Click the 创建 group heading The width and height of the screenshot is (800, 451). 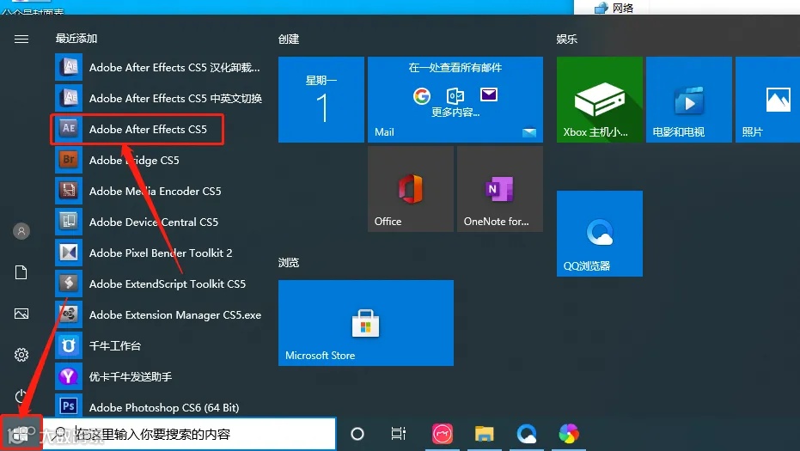point(289,40)
